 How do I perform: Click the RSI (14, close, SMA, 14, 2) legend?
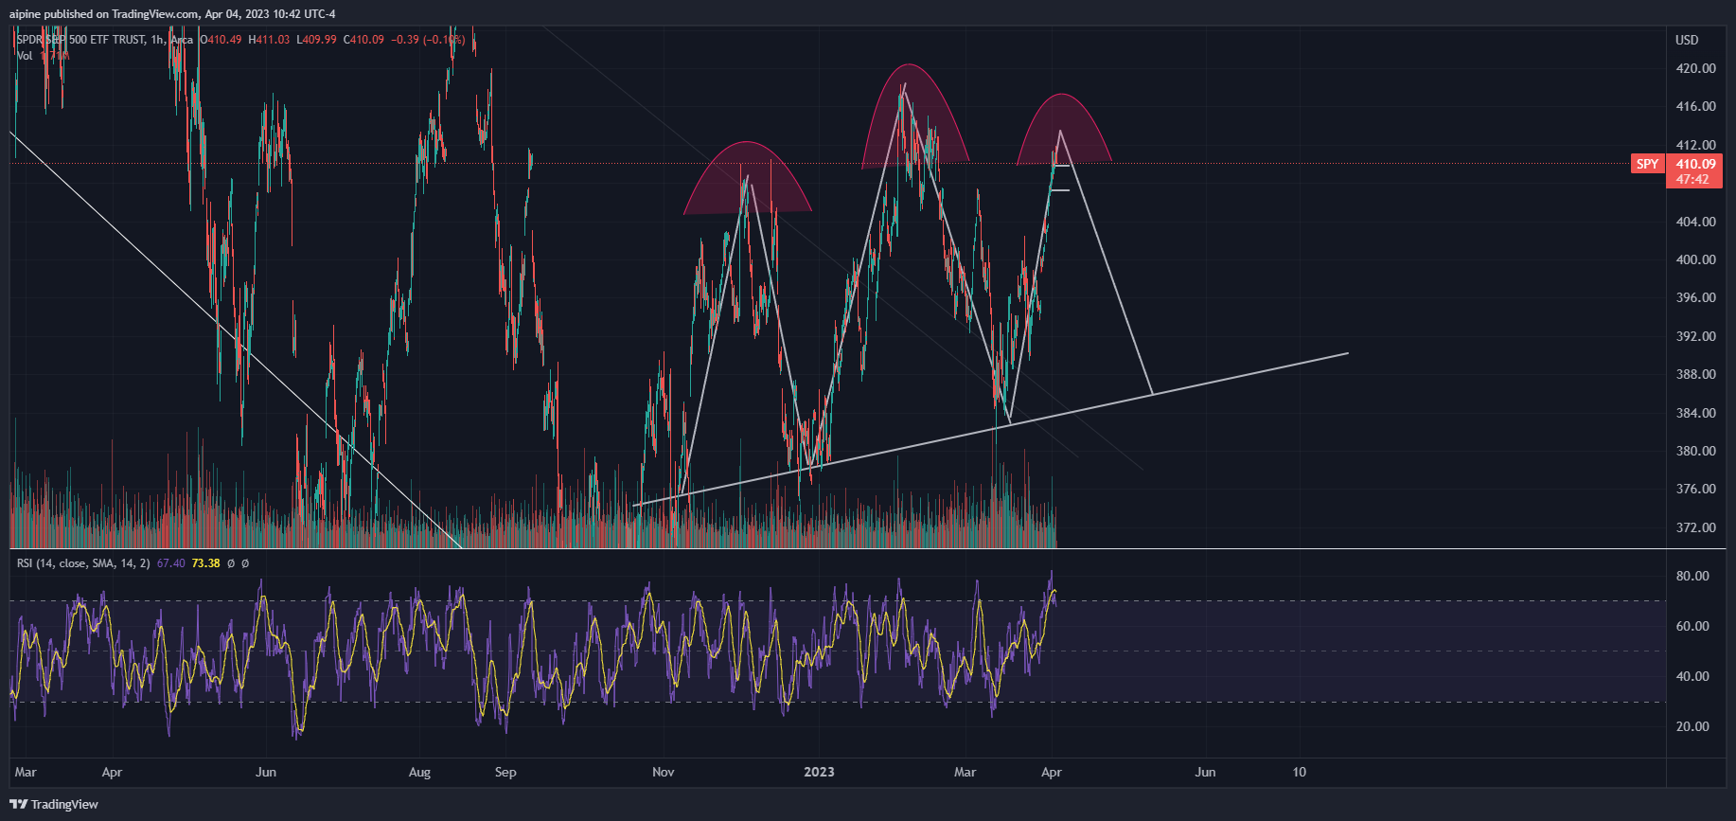(83, 563)
